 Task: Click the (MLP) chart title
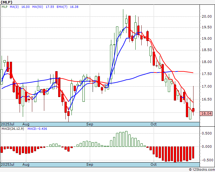click(6, 2)
